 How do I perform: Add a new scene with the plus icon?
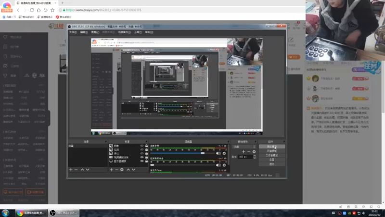(71, 170)
